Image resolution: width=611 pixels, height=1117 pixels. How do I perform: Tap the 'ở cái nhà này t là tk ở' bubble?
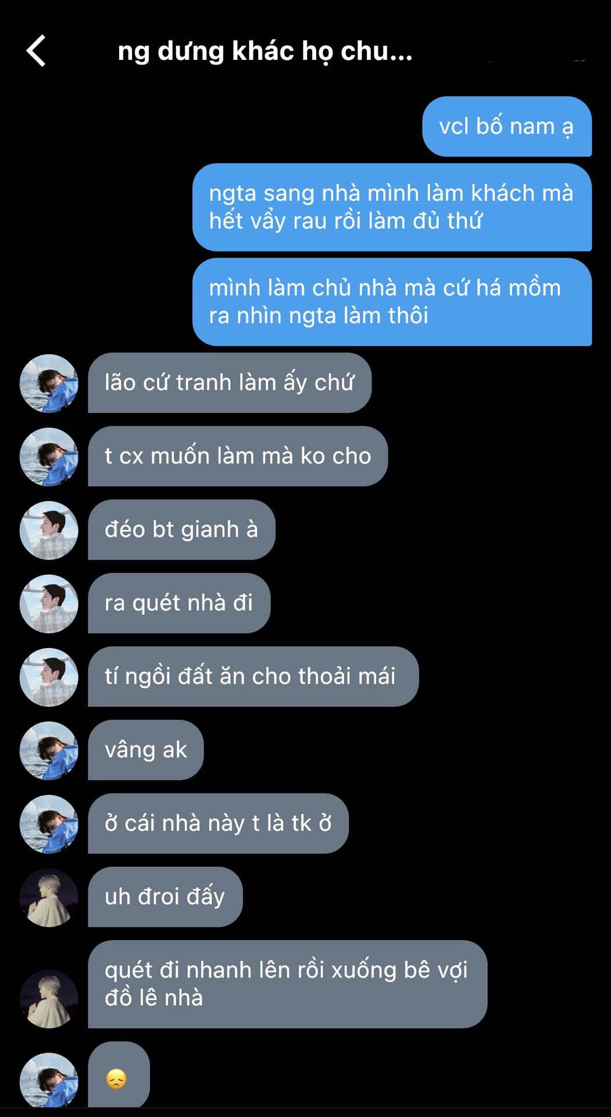(218, 823)
